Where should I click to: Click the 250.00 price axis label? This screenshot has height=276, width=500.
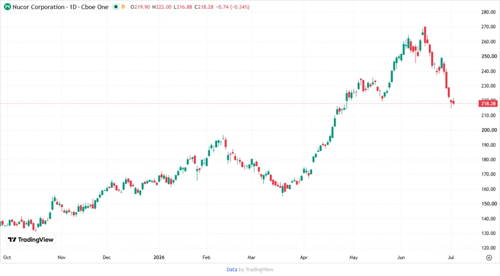pos(488,57)
